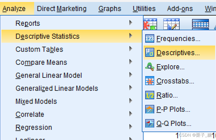Open the Direct Marketing menu

pos(62,9)
